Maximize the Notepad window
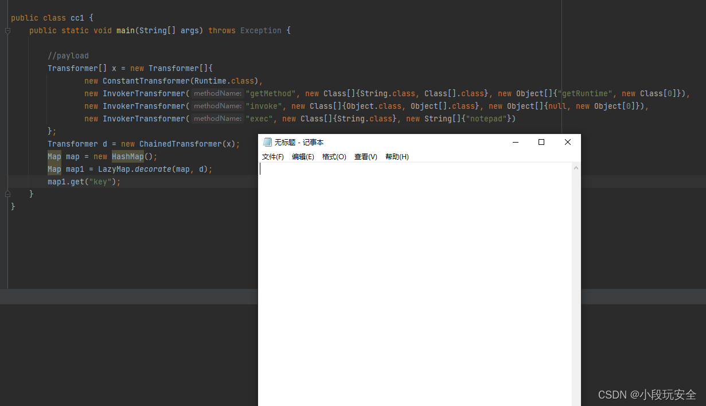Screen dimensions: 706x406 tap(541, 142)
